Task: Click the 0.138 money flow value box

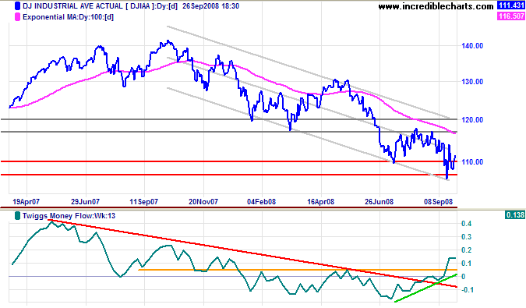Action: click(x=514, y=214)
